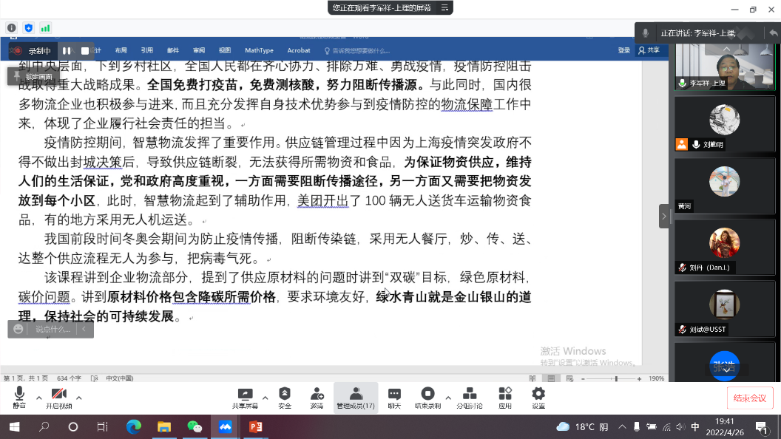Mute microphone with 静音 button

pyautogui.click(x=19, y=398)
